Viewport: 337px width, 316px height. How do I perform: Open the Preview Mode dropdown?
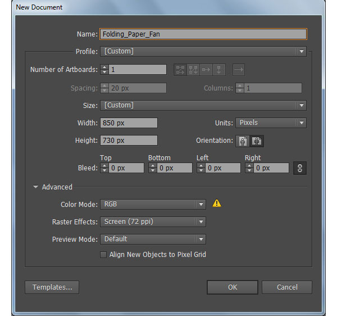153,239
